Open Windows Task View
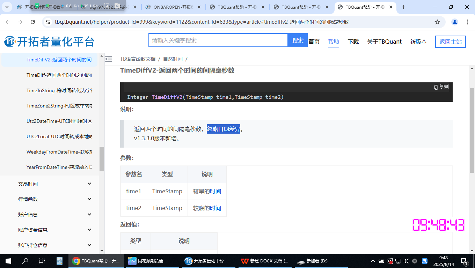Image resolution: width=475 pixels, height=268 pixels. [42, 261]
